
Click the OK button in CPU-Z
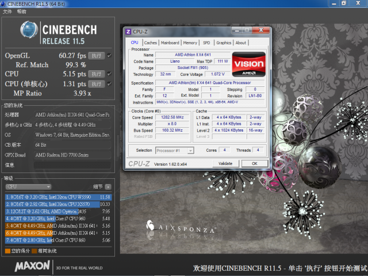click(255, 163)
